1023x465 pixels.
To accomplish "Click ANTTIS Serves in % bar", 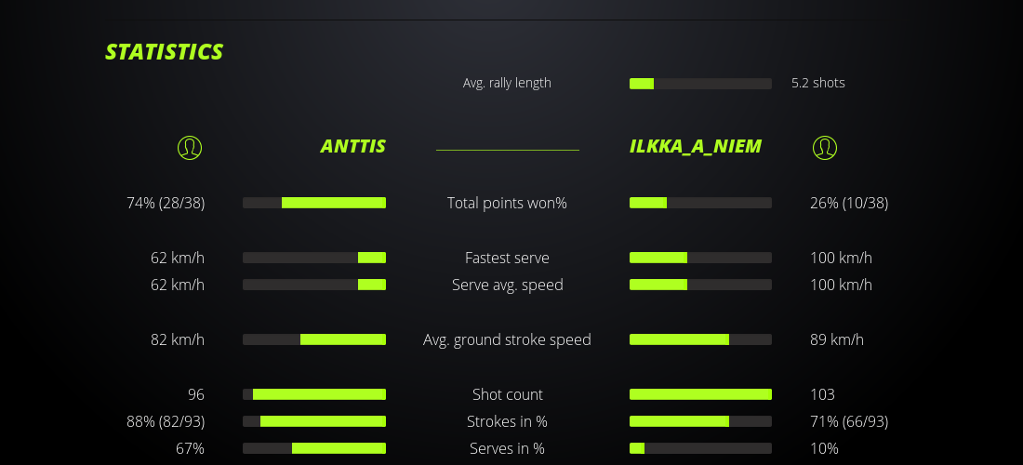I will click(314, 448).
